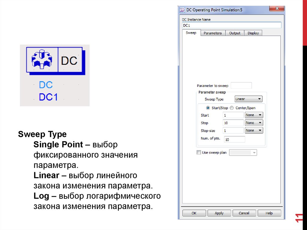The width and height of the screenshot is (307, 230).
Task: Enable the Use sweep plan checkbox
Action: tap(199, 152)
